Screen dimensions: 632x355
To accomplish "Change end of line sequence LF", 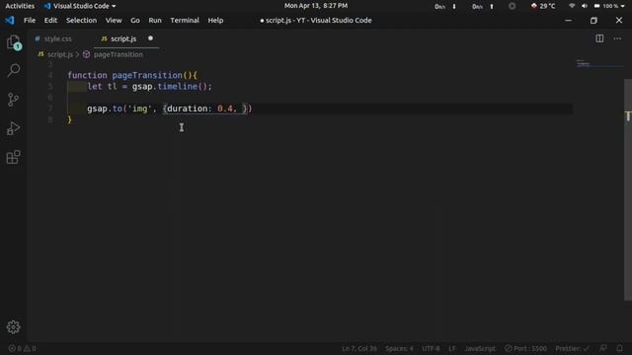I will [x=452, y=348].
